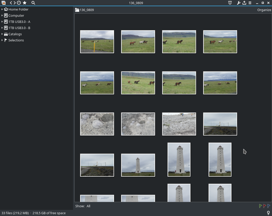This screenshot has height=216, width=272.
Task: Open the history clock icon
Action: tap(19, 3)
